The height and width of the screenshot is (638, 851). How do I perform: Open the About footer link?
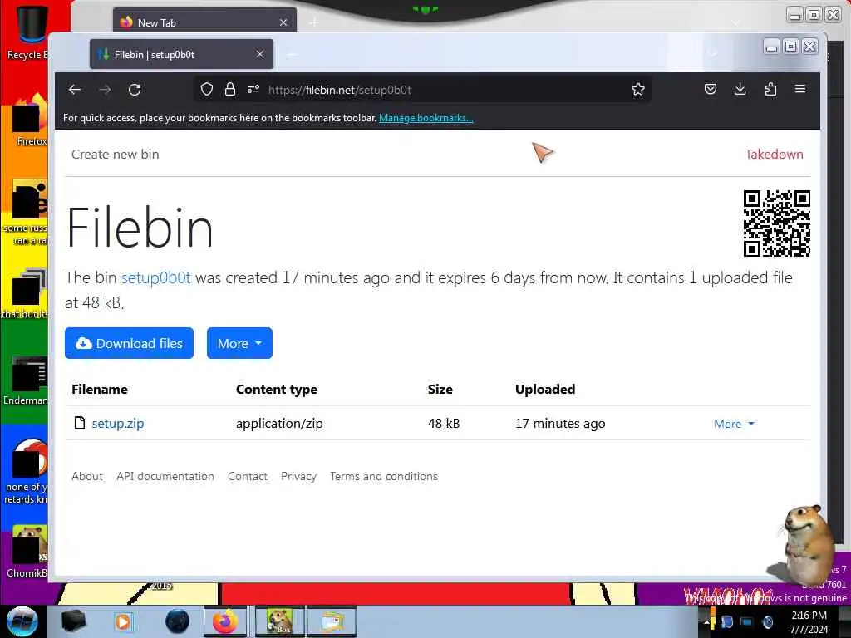coord(86,476)
